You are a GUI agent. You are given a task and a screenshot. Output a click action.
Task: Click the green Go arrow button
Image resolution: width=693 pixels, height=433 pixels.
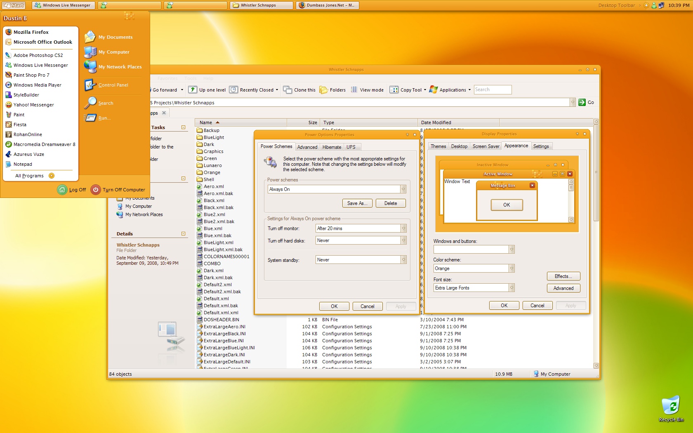pos(582,102)
